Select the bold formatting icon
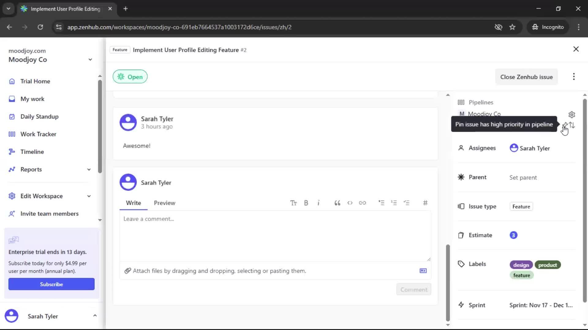This screenshot has height=330, width=588. tap(306, 203)
